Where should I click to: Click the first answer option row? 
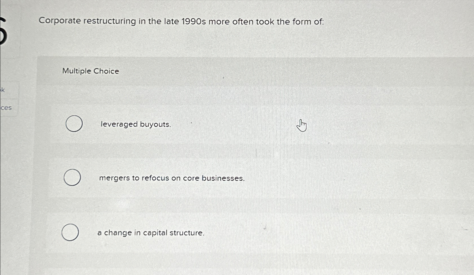pyautogui.click(x=199, y=124)
